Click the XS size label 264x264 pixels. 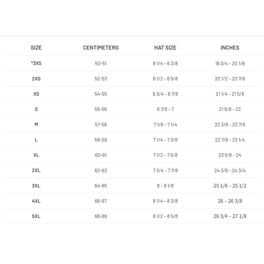pos(36,94)
